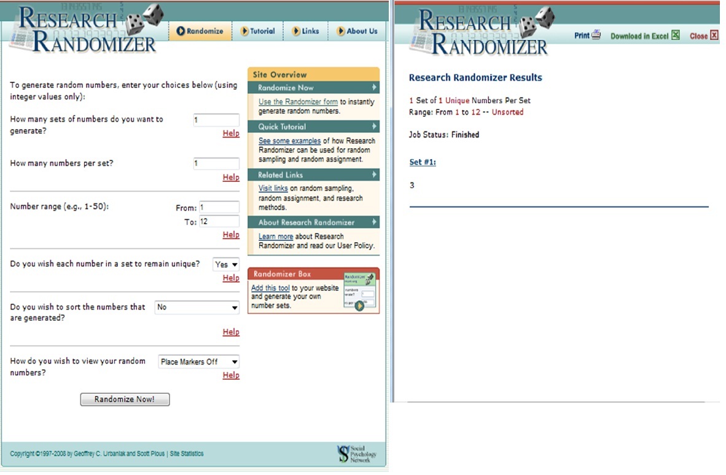Click the range To input field
The width and height of the screenshot is (726, 475).
click(219, 221)
